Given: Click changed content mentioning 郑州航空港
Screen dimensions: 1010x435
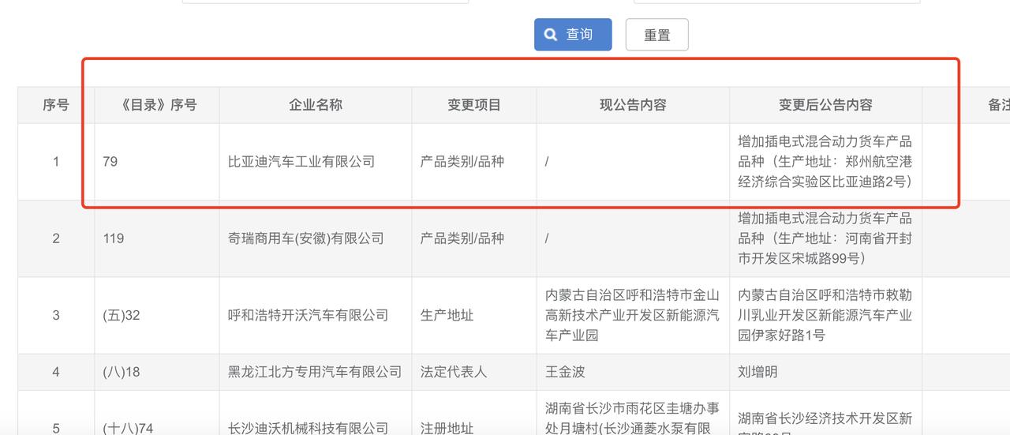Looking at the screenshot, I should (x=825, y=162).
